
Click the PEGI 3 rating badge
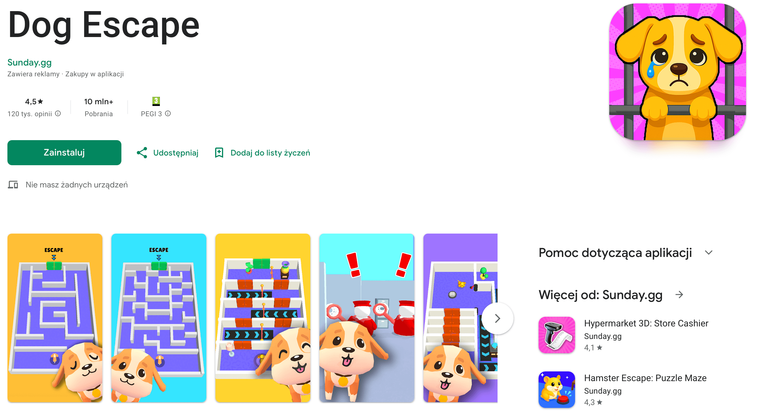pyautogui.click(x=156, y=101)
